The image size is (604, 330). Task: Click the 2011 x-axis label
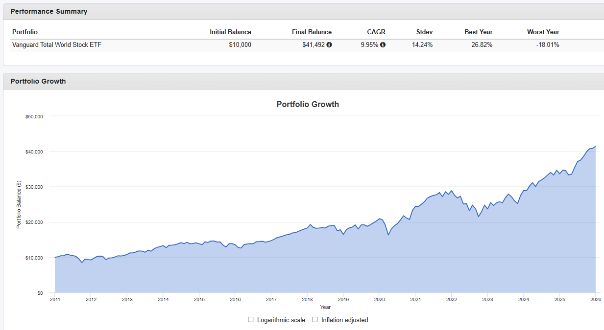click(x=55, y=299)
